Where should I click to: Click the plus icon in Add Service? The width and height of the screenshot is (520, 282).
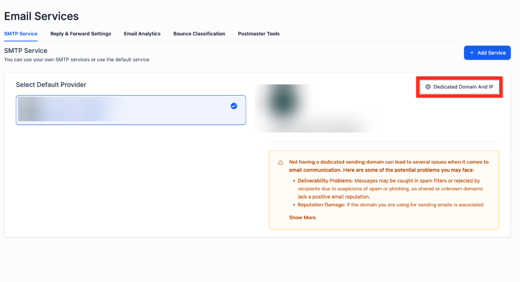471,53
